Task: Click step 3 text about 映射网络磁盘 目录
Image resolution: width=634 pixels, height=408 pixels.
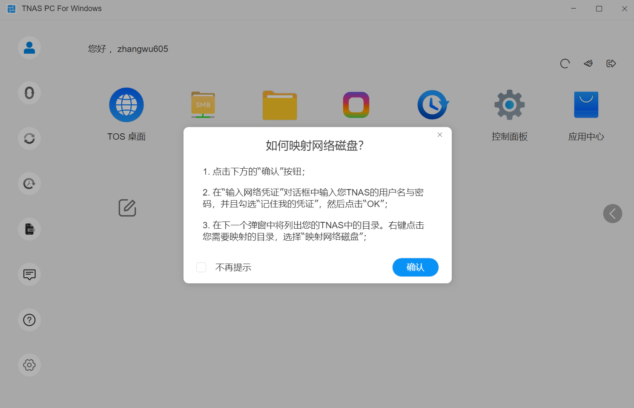Action: click(x=313, y=231)
